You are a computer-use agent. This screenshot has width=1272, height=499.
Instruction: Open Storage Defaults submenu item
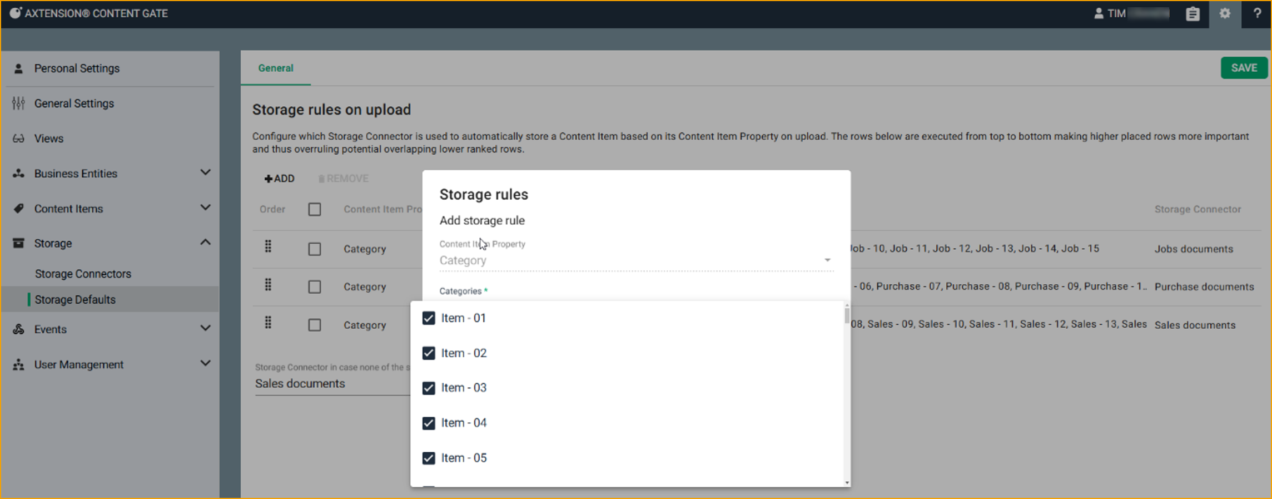tap(75, 299)
